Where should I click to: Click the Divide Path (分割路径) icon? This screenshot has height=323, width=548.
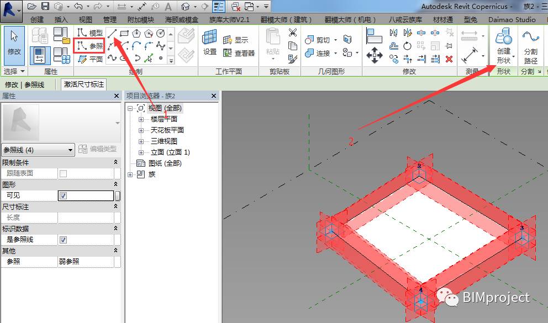[x=530, y=47]
